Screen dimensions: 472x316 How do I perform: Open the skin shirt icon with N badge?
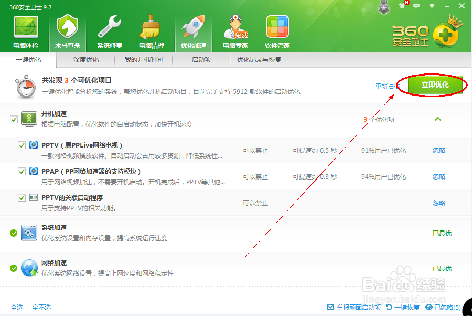(402, 5)
